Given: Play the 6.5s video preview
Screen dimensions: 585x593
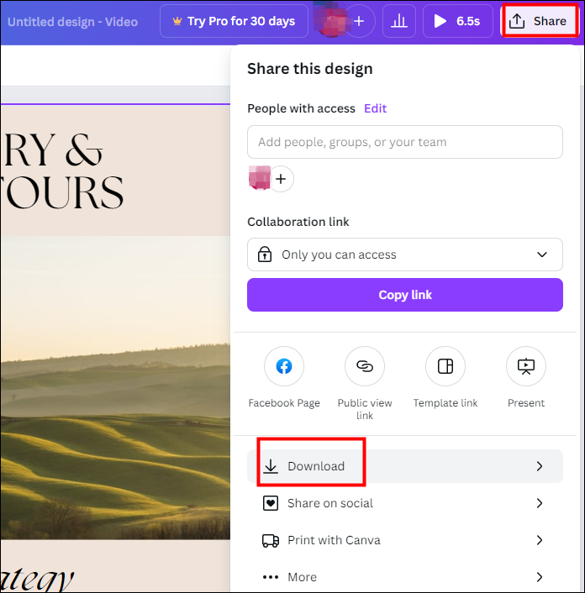Looking at the screenshot, I should coord(457,21).
